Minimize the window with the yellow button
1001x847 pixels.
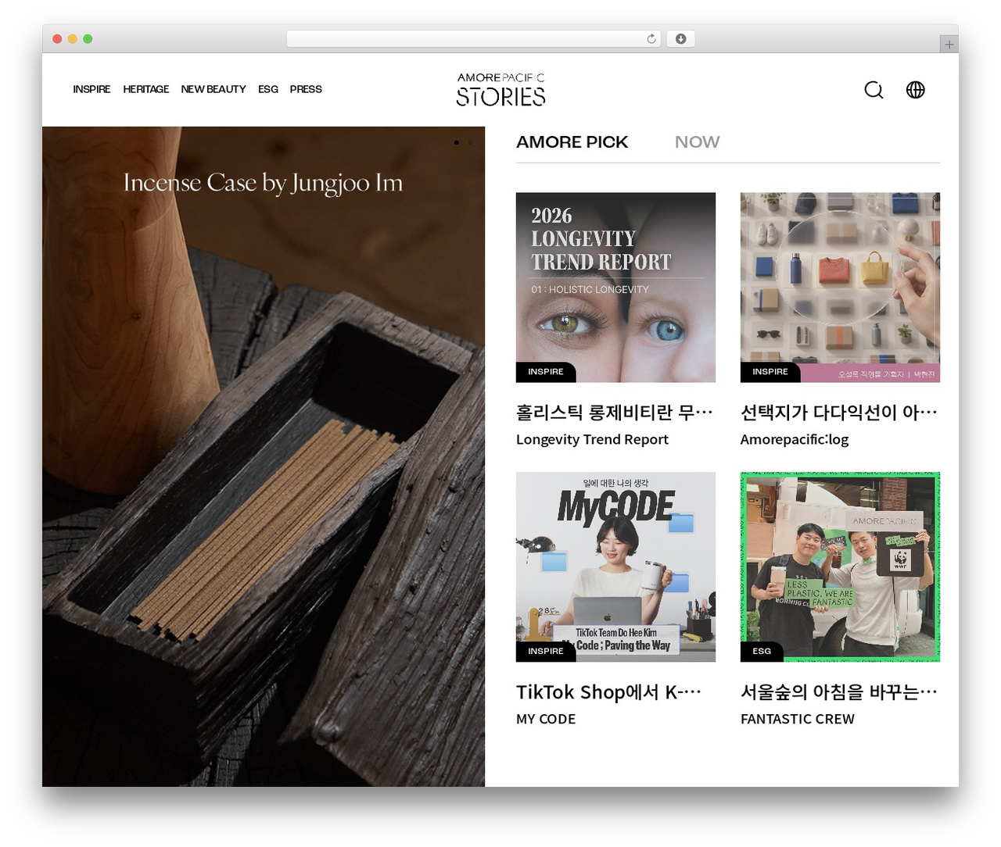[x=72, y=39]
